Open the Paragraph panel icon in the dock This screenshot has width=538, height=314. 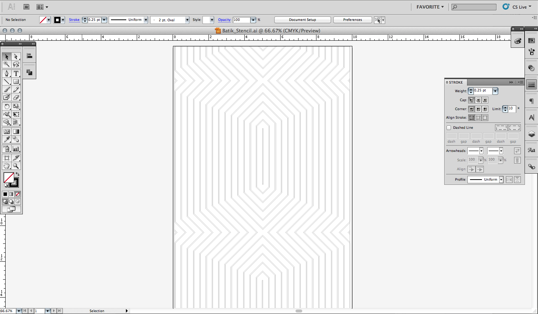pyautogui.click(x=531, y=101)
